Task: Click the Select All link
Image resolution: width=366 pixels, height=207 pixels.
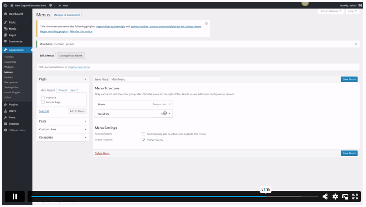Action: tap(44, 112)
